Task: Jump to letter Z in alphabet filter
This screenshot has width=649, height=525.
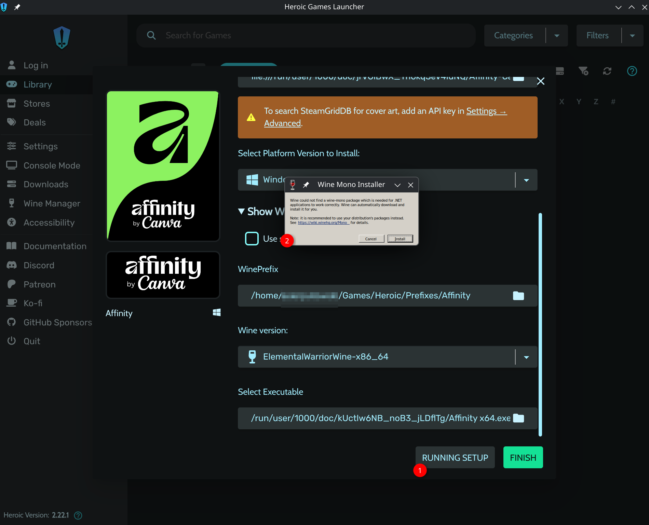Action: click(x=596, y=102)
